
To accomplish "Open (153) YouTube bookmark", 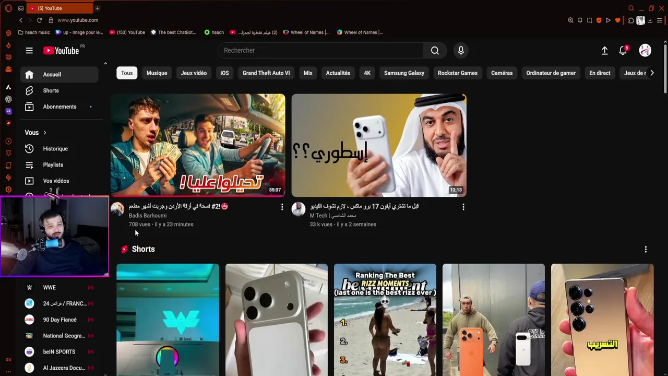I will 127,32.
